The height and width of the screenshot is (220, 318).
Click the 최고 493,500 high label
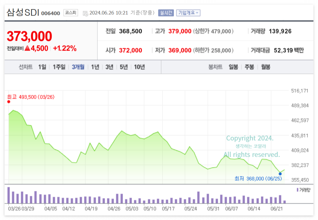tap(30, 97)
